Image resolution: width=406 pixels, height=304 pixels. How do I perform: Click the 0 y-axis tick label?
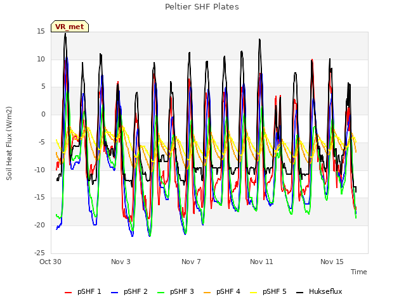[x=43, y=115]
